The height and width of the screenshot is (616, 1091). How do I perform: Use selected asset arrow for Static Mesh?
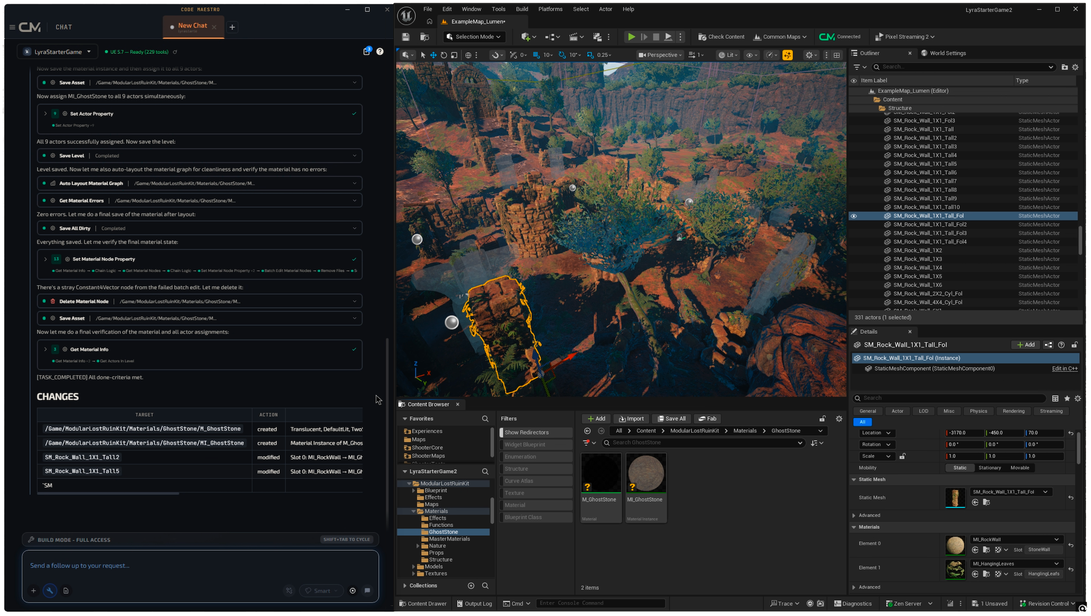[x=975, y=502]
